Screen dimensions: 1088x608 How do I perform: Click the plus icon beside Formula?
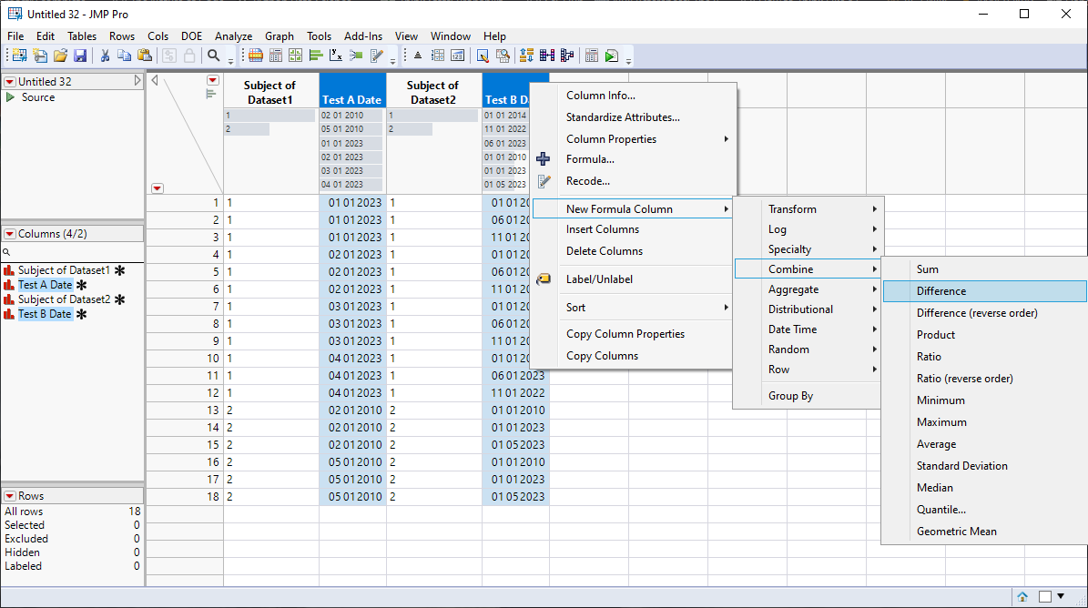coord(543,158)
